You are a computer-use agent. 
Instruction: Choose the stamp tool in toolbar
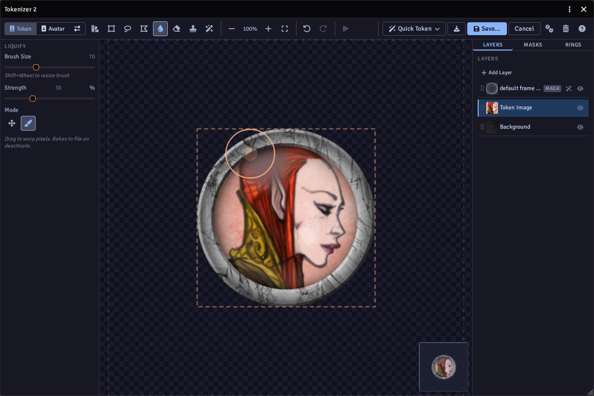coord(193,29)
